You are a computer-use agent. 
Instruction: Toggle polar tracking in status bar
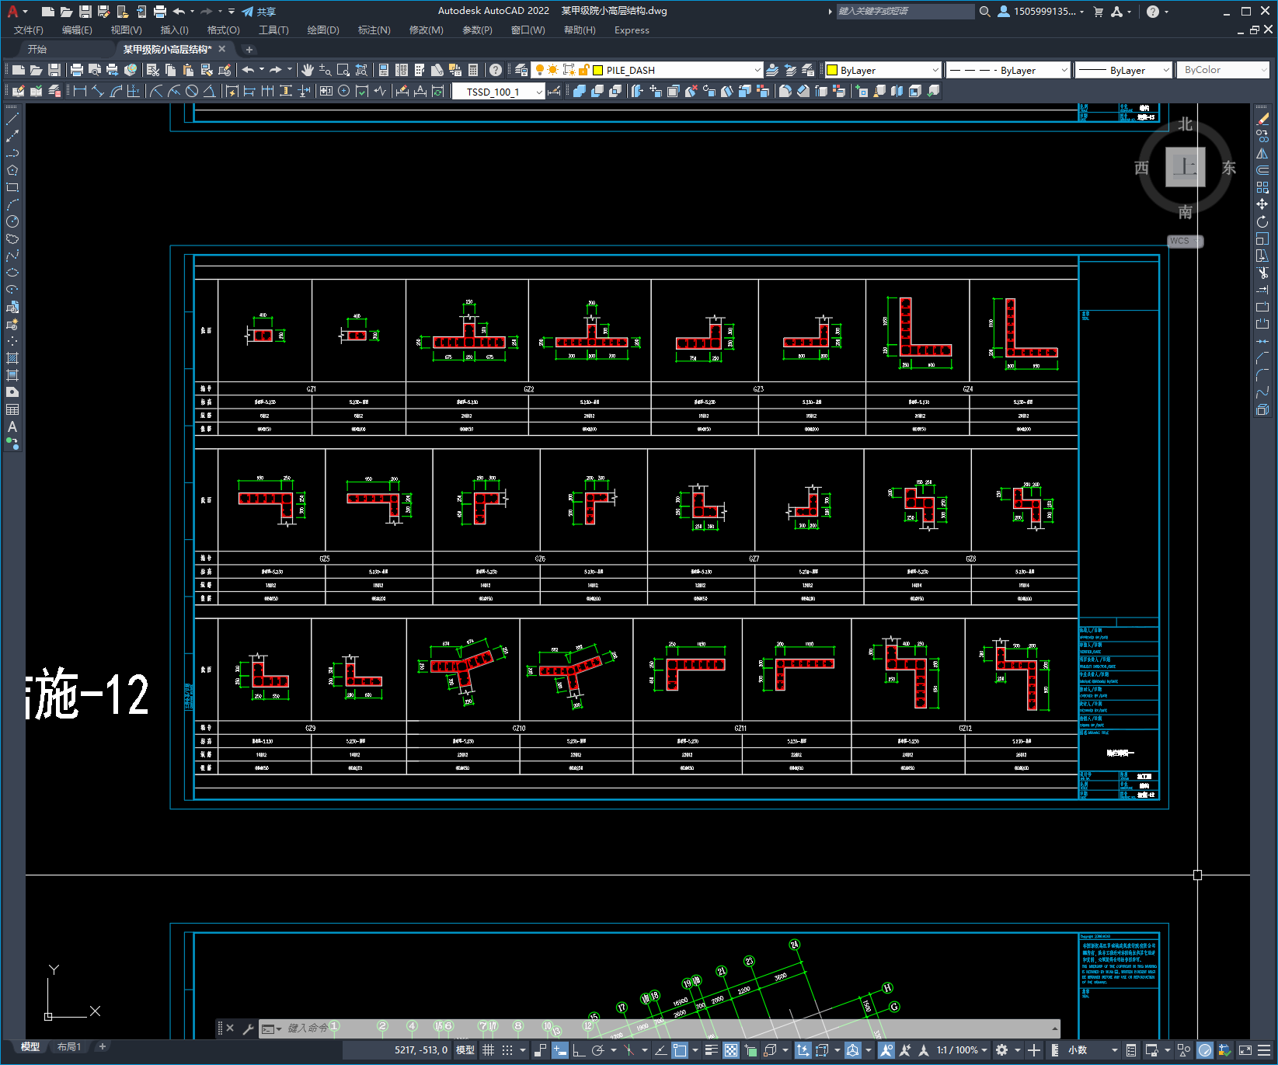tap(597, 1050)
